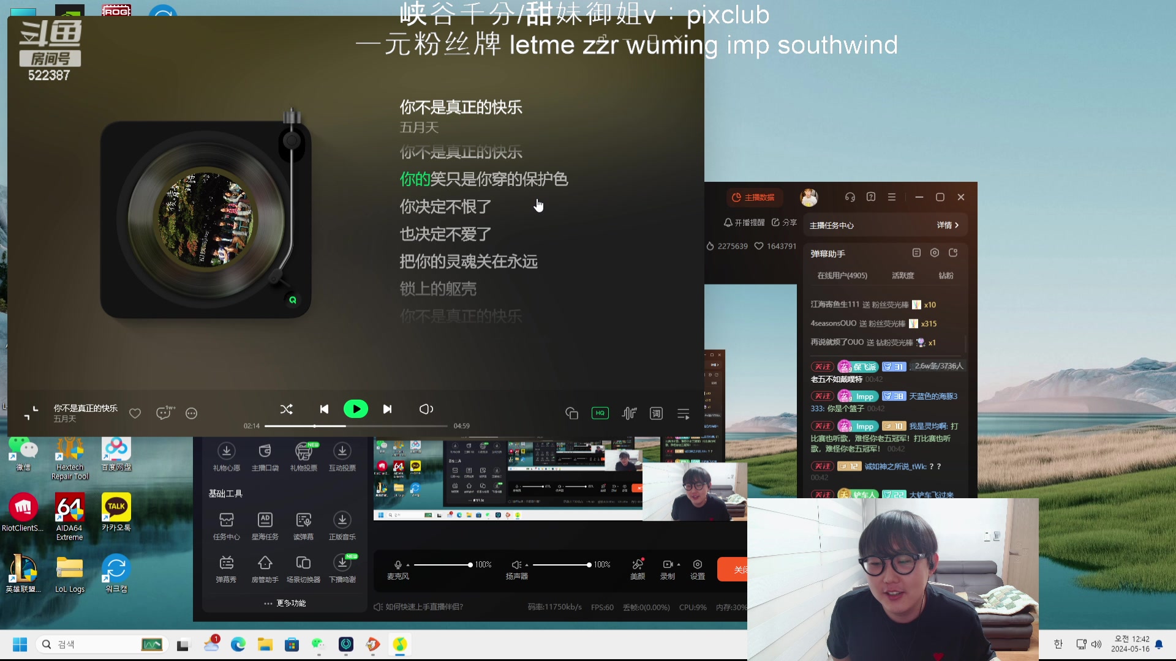Image resolution: width=1176 pixels, height=661 pixels.
Task: Like the song with the heart icon
Action: pos(135,413)
